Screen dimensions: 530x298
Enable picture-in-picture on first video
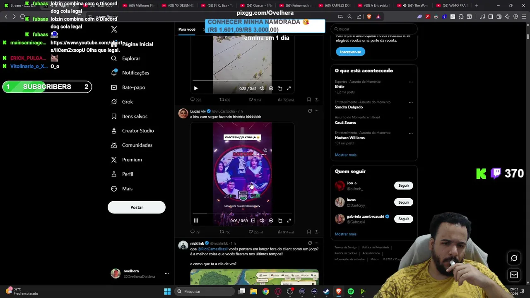tap(280, 88)
